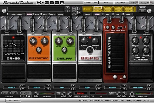Open the whammy stomp selector
This screenshot has height=103, width=154.
113,87
